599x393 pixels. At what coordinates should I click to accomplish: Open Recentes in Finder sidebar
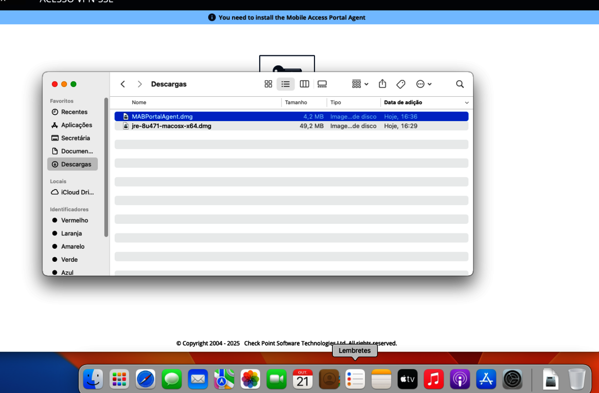pos(74,112)
